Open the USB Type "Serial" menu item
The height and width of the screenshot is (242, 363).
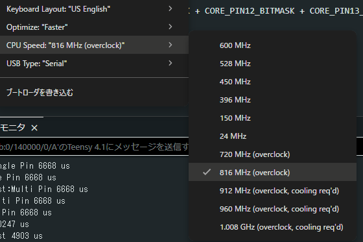click(94, 64)
